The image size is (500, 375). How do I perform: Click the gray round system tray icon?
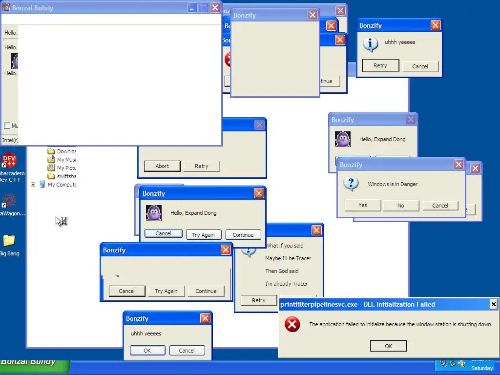[x=443, y=363]
